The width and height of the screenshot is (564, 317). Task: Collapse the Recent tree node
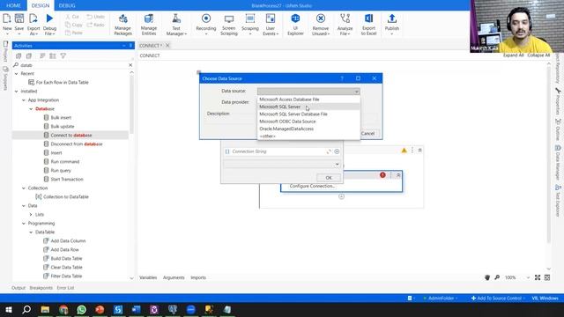coord(16,73)
